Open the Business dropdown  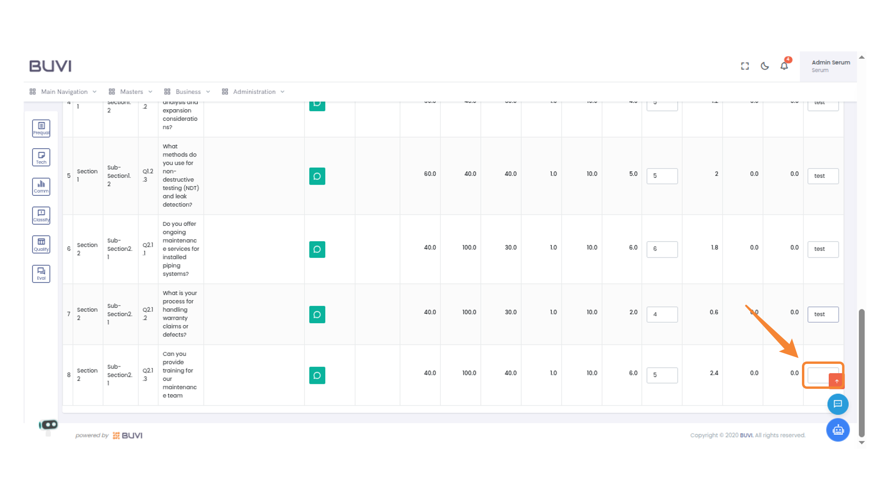188,91
